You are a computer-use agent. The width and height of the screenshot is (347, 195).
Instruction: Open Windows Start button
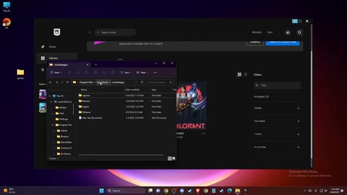click(101, 191)
